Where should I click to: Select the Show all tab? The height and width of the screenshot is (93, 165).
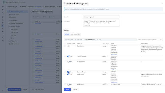point(67,34)
